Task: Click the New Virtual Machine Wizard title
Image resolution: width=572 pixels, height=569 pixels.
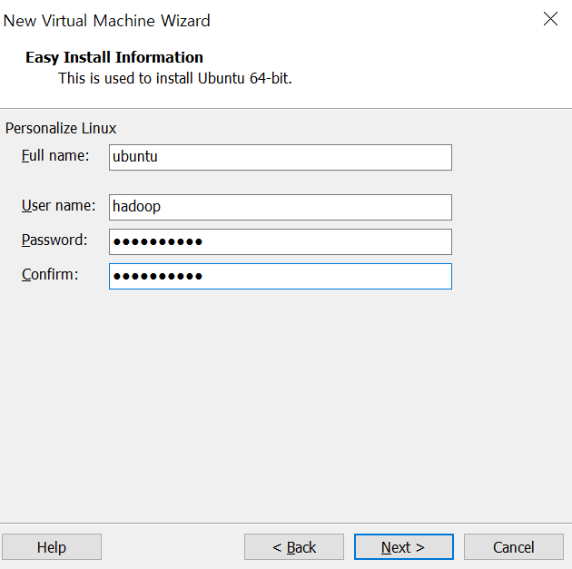Action: pos(106,21)
